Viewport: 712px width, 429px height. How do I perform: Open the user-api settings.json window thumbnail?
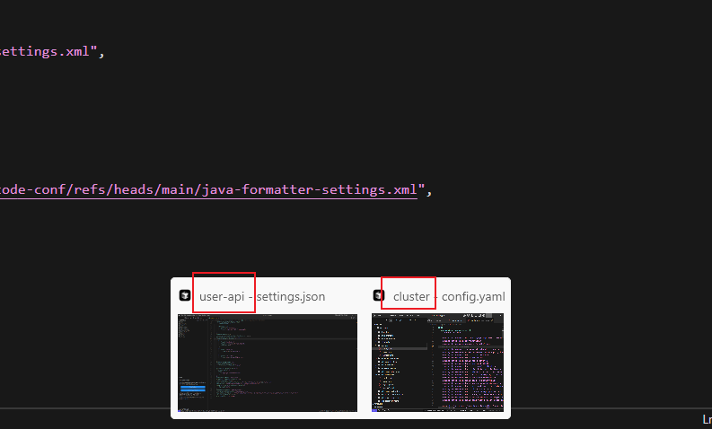coord(268,363)
